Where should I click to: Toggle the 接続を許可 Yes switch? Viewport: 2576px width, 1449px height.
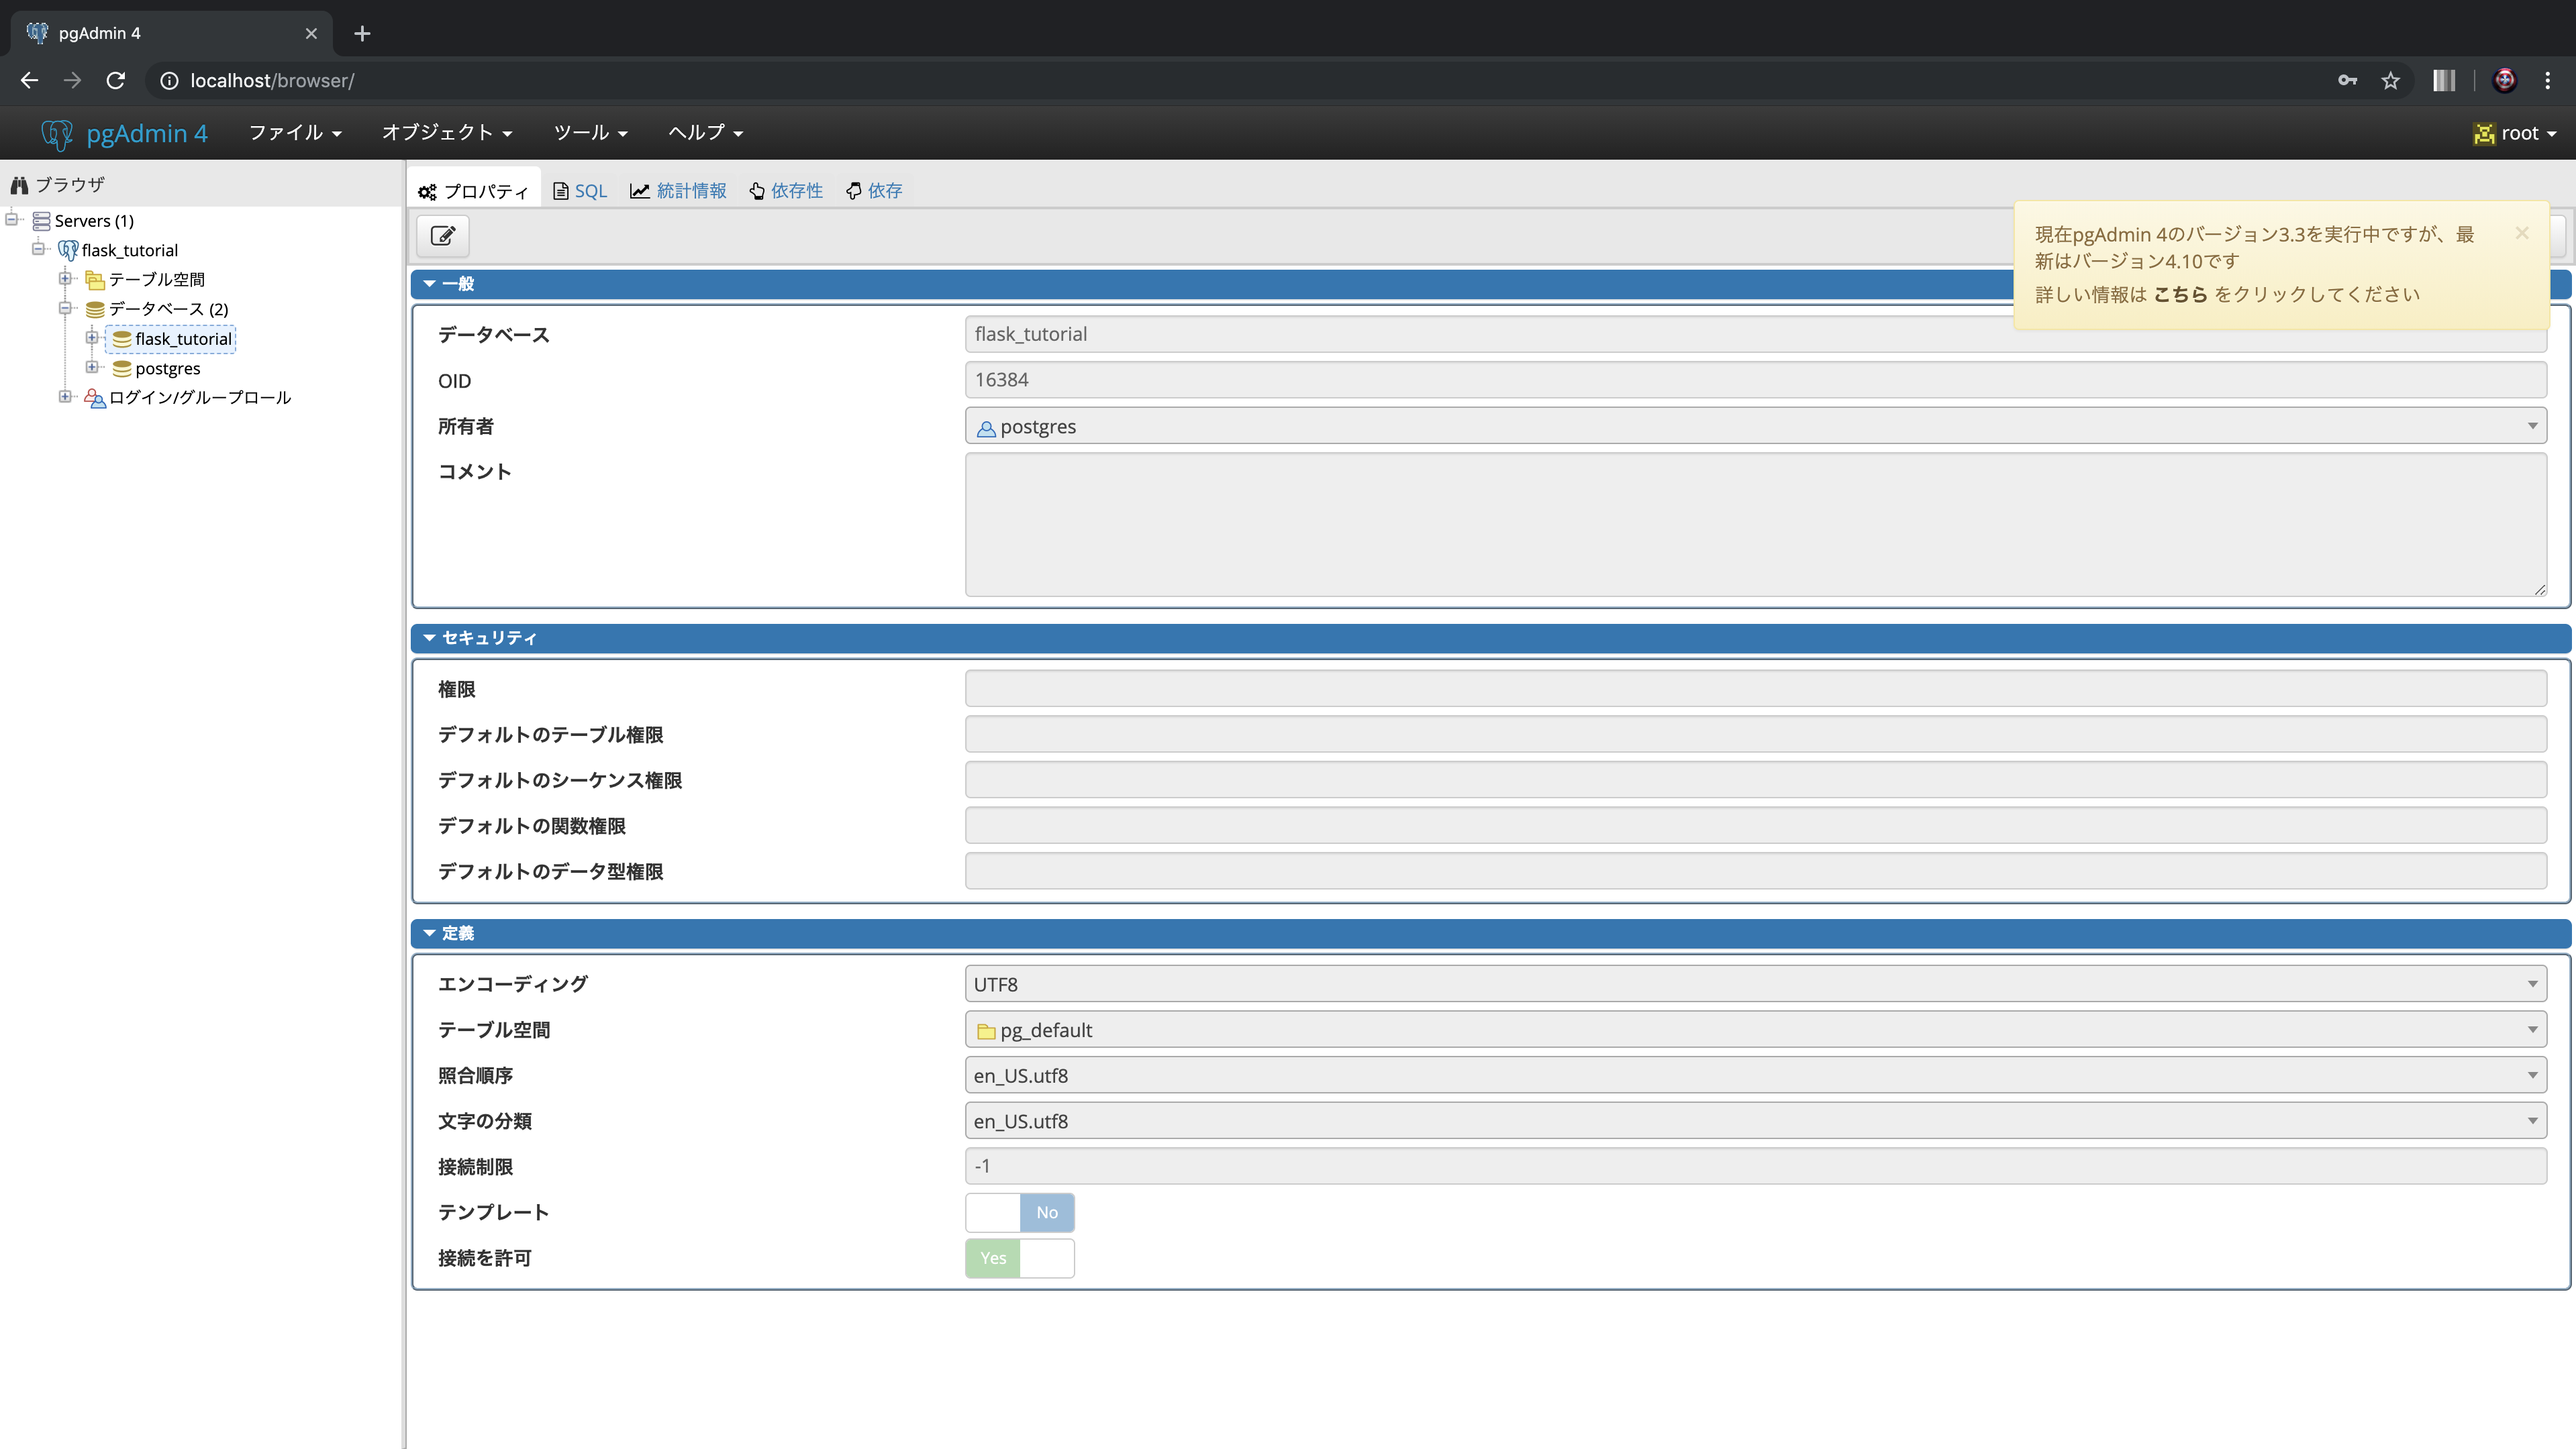(1019, 1258)
